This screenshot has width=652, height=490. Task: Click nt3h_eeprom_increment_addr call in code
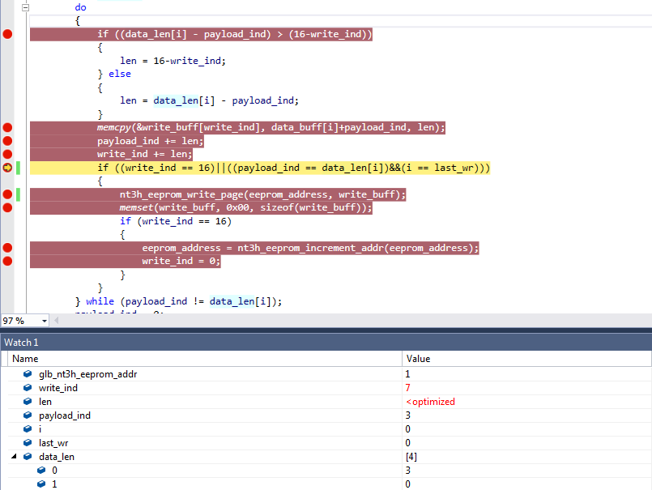coord(310,248)
